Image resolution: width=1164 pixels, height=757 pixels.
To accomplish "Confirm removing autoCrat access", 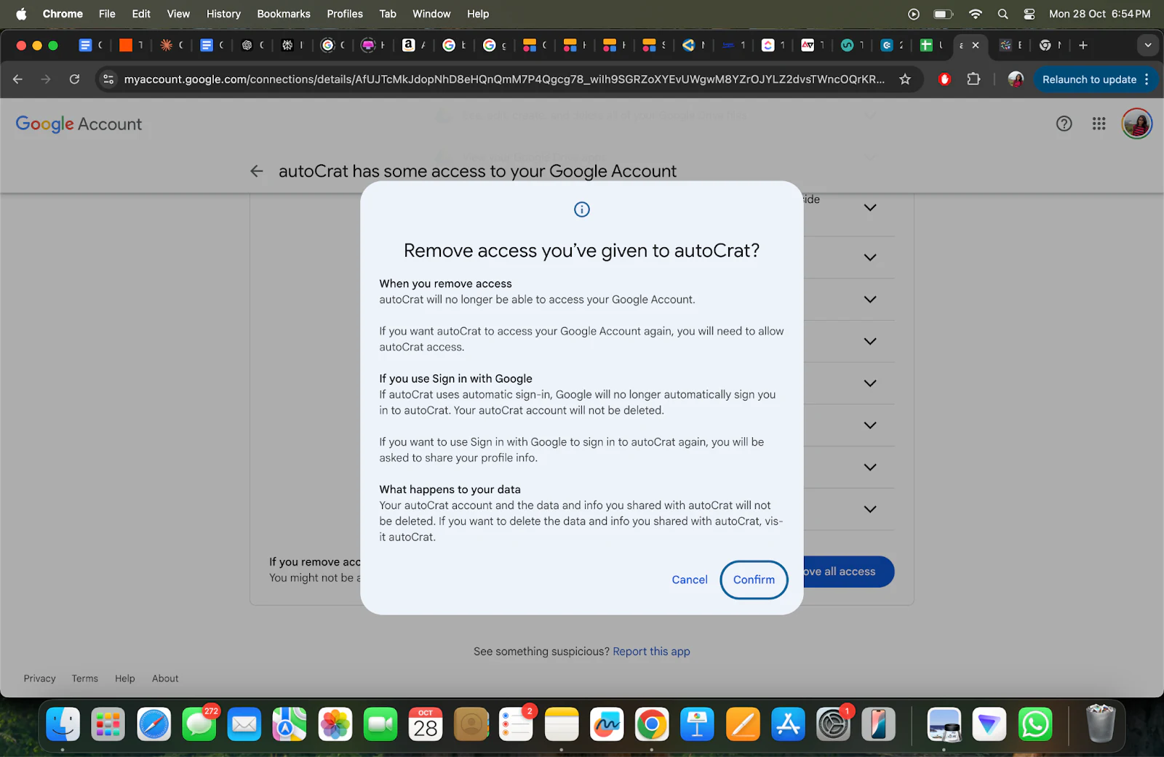I will pyautogui.click(x=754, y=580).
